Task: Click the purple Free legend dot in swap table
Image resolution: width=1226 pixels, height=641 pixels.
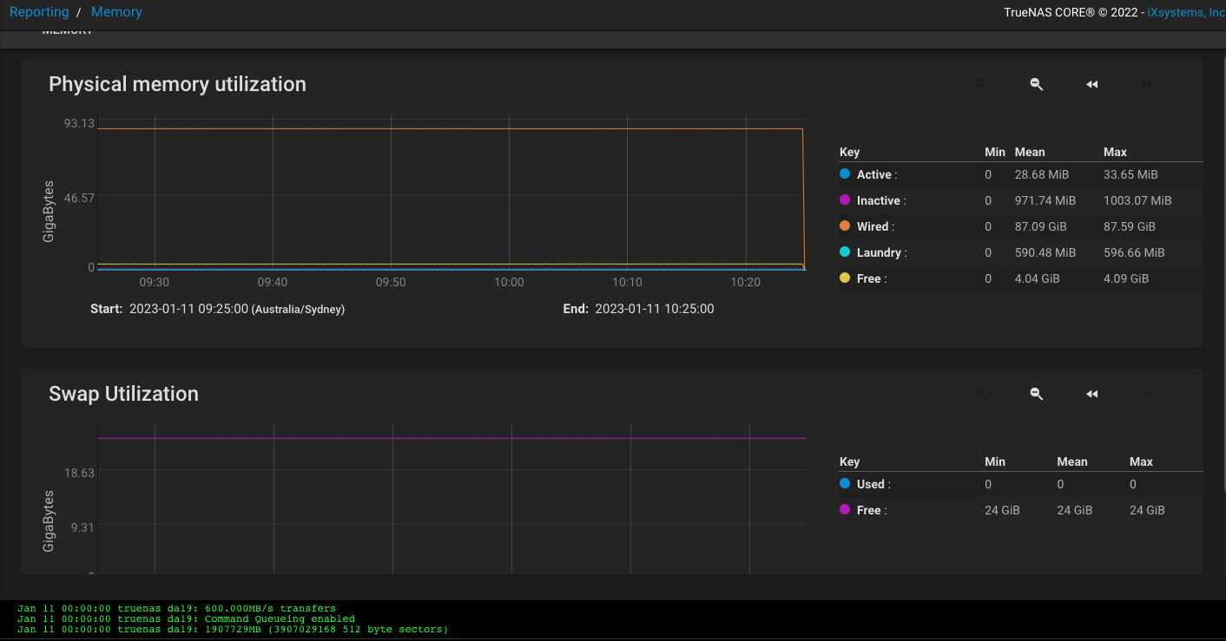Action: click(845, 509)
